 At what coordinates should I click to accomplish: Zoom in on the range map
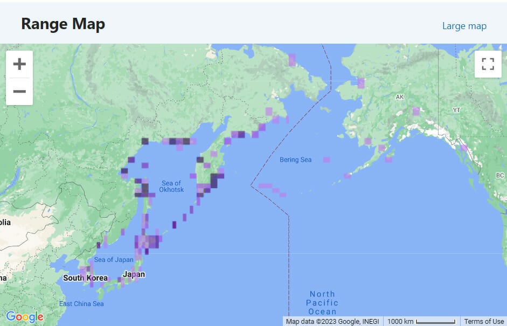(x=19, y=64)
